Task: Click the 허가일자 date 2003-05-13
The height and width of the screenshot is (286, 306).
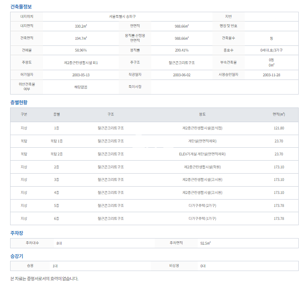Action: tap(81, 75)
